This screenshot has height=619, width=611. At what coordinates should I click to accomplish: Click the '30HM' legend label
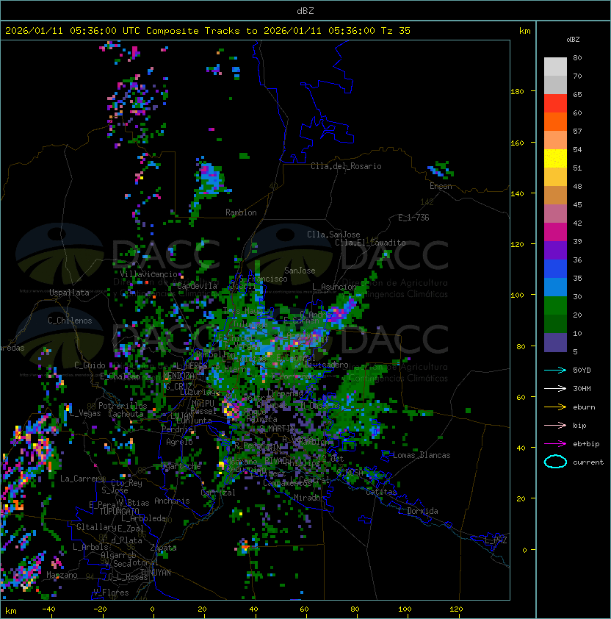tap(582, 388)
